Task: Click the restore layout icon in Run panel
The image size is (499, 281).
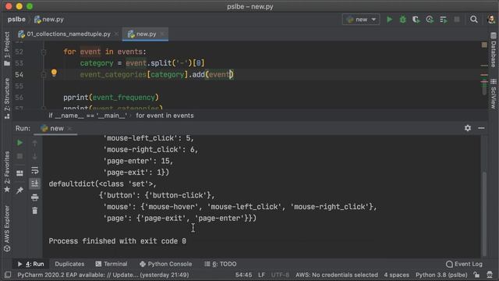Action: pyautogui.click(x=19, y=173)
